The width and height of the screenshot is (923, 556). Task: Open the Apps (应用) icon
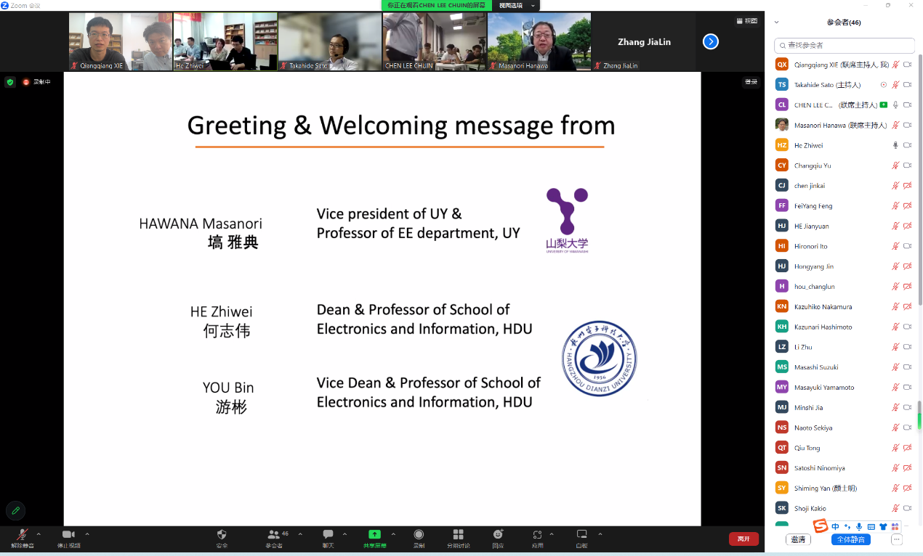538,535
